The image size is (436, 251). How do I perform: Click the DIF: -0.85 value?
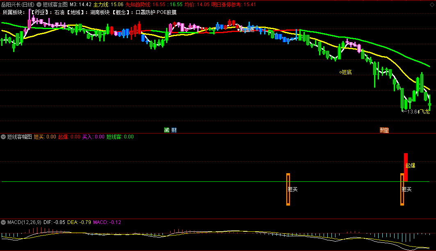click(54, 222)
